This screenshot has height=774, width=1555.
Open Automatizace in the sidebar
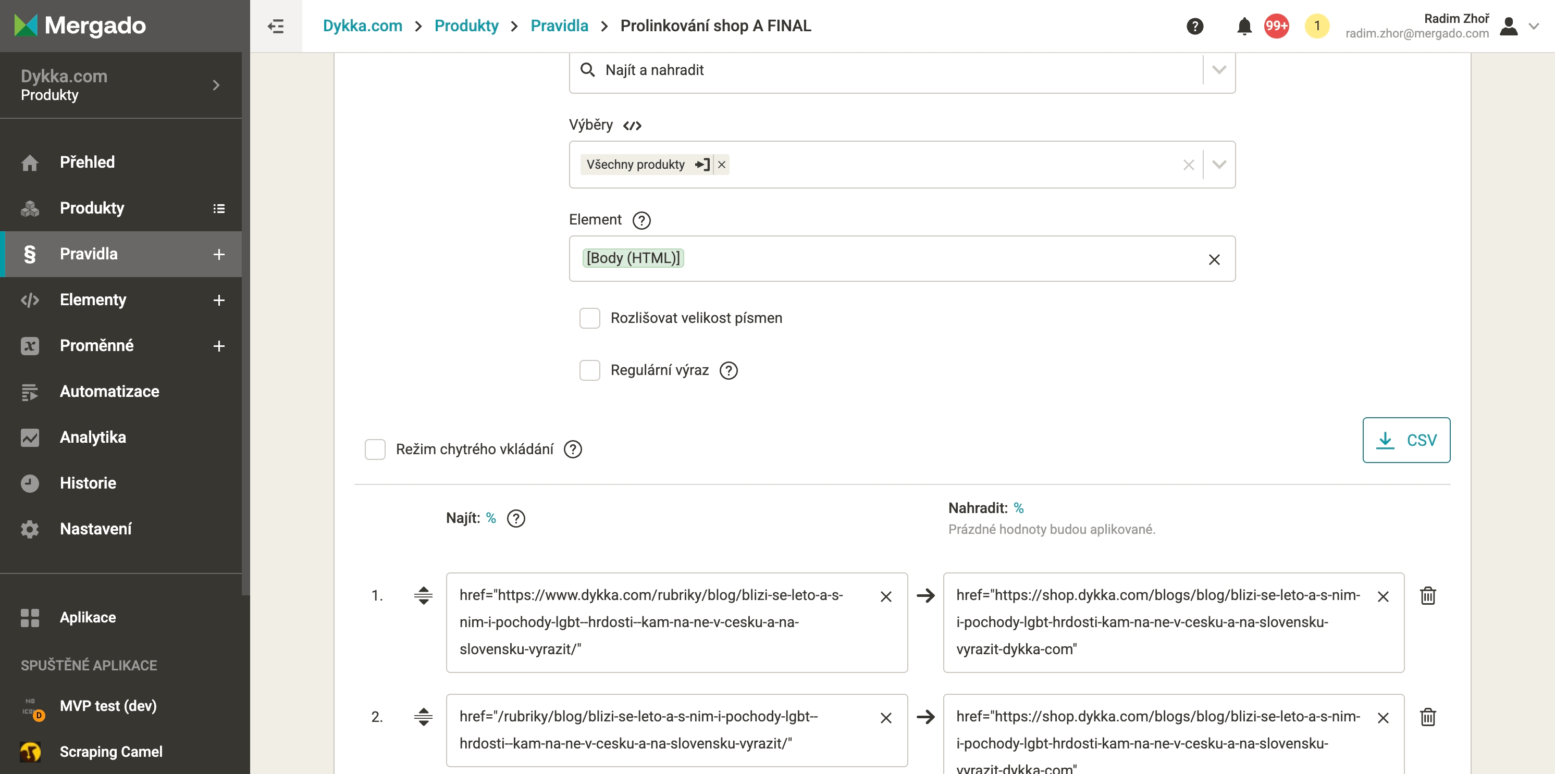click(109, 391)
